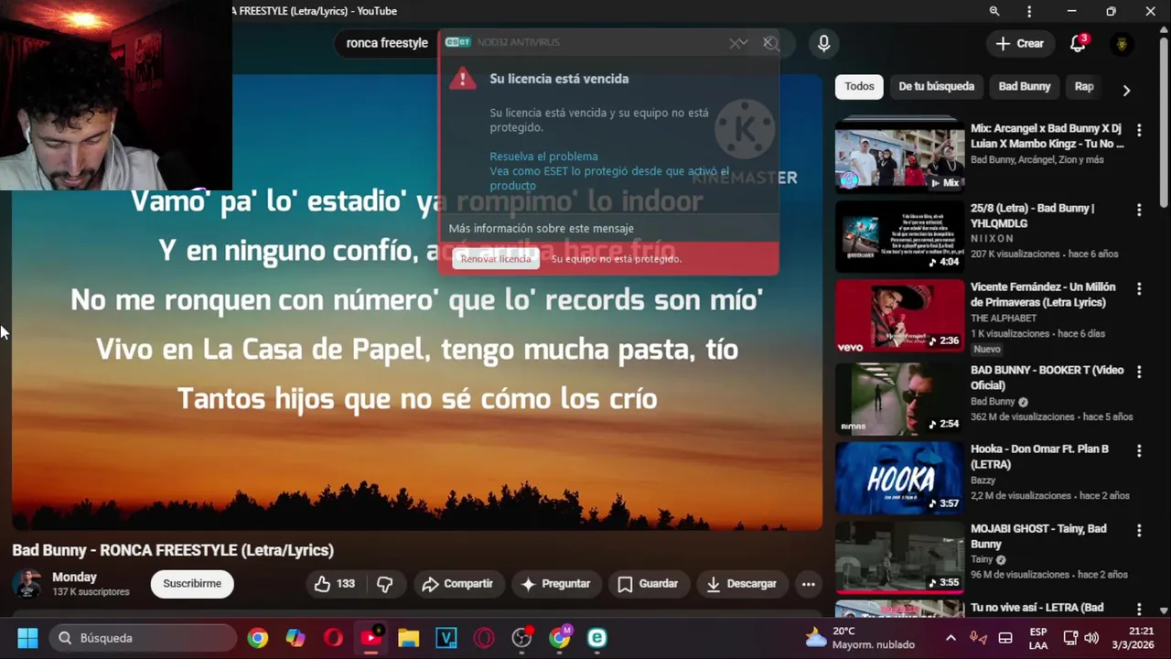Open the YouTube notifications bell

(x=1078, y=43)
